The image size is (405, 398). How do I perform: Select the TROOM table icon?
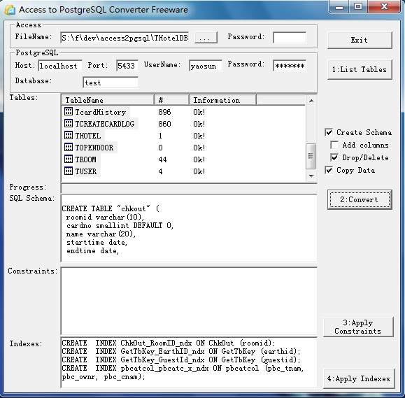68,159
